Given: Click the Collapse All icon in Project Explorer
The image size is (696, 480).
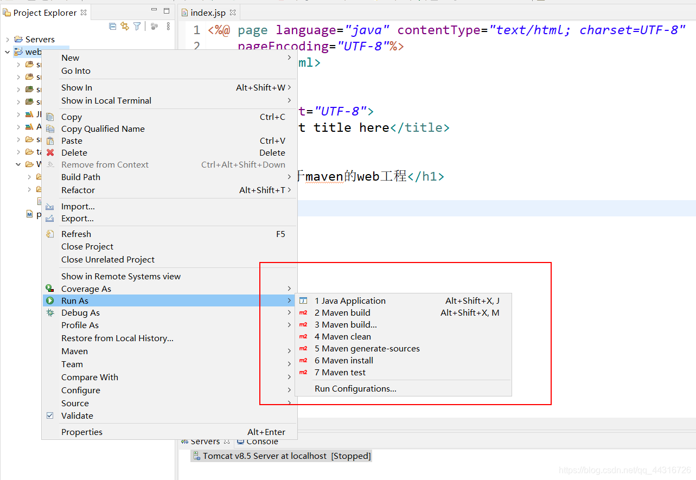Looking at the screenshot, I should (112, 26).
